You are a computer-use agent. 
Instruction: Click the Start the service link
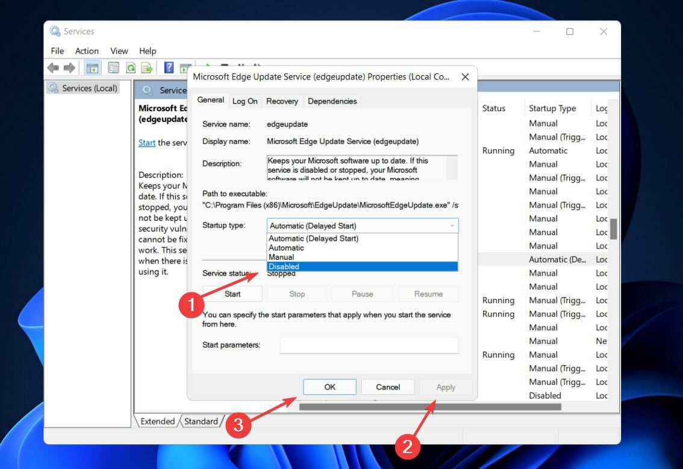click(147, 143)
